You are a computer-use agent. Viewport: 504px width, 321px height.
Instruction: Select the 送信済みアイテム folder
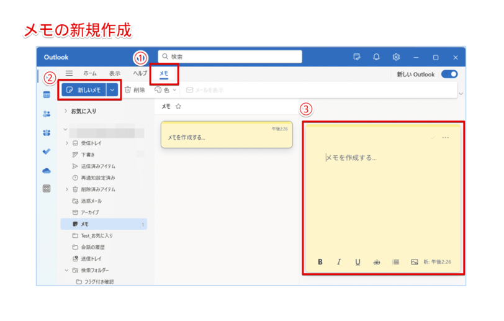[x=104, y=166]
